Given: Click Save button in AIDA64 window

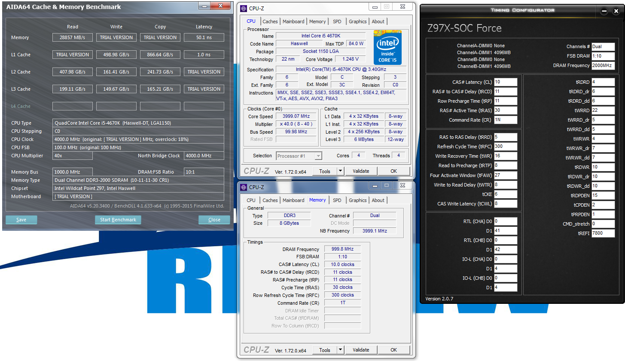Looking at the screenshot, I should 21,220.
